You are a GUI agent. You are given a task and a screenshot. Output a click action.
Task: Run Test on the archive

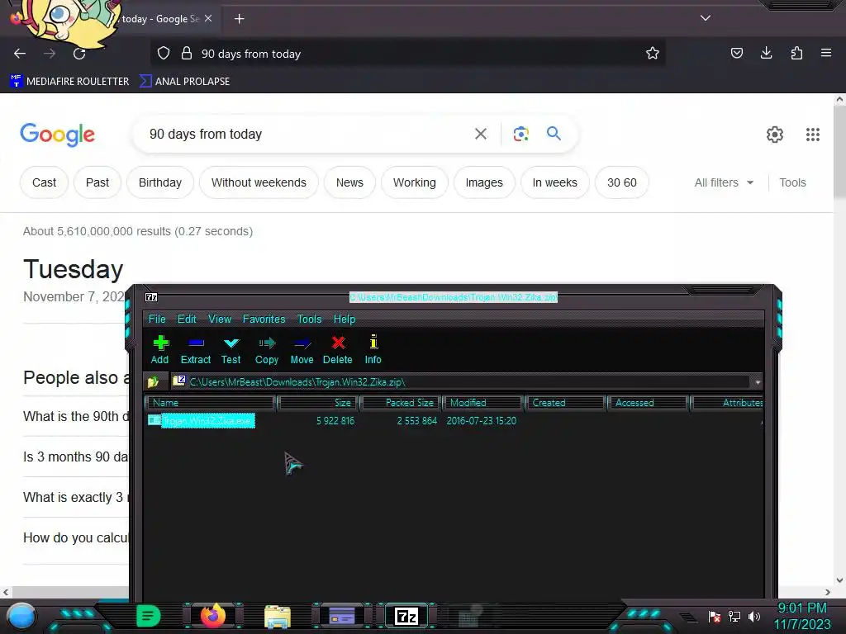tap(231, 350)
